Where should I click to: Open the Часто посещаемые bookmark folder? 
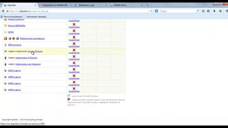coord(11,17)
